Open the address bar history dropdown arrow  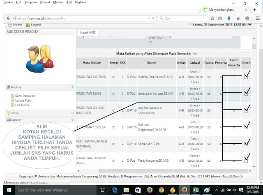pos(149,18)
